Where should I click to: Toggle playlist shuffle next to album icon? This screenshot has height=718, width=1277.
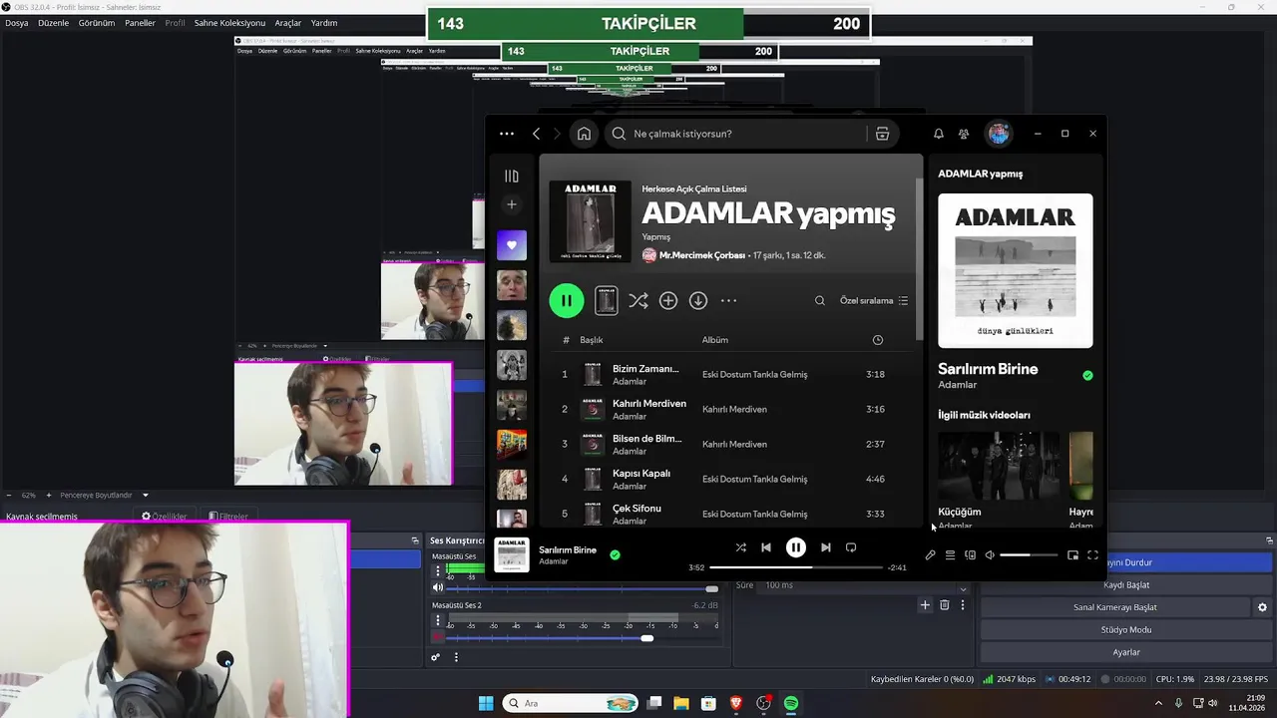[x=638, y=300]
